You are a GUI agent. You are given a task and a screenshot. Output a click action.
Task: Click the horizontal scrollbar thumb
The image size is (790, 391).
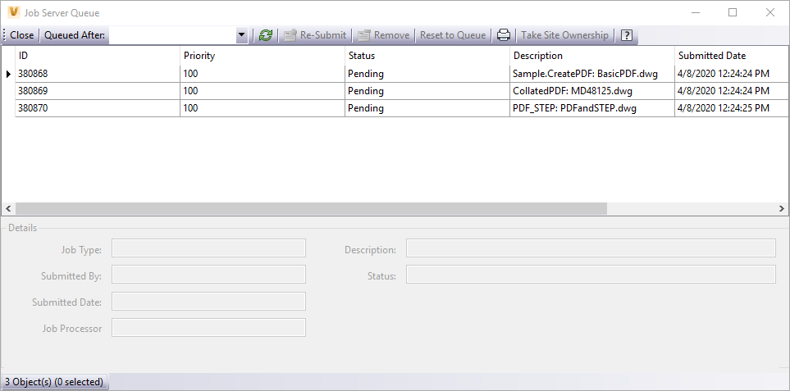(x=310, y=208)
